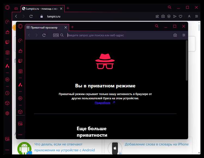Open Twitch in the back window sidebar
204x158 pixels.
click(x=7, y=42)
